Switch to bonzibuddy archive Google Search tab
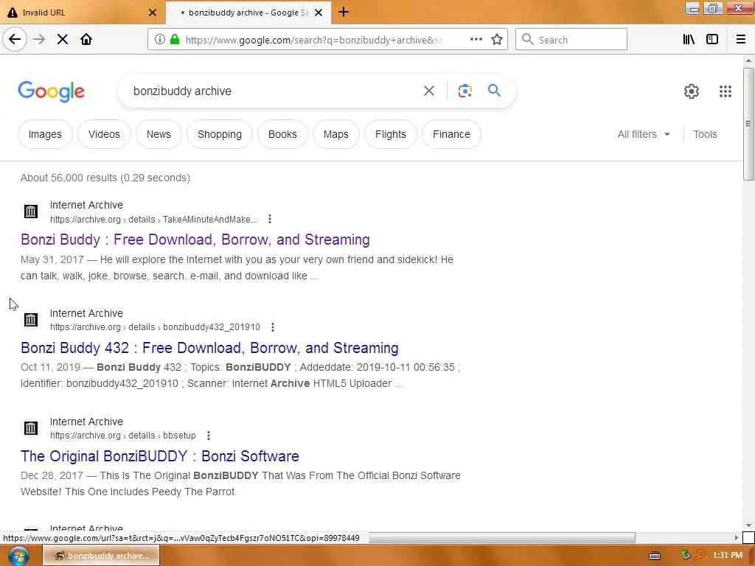 (248, 13)
